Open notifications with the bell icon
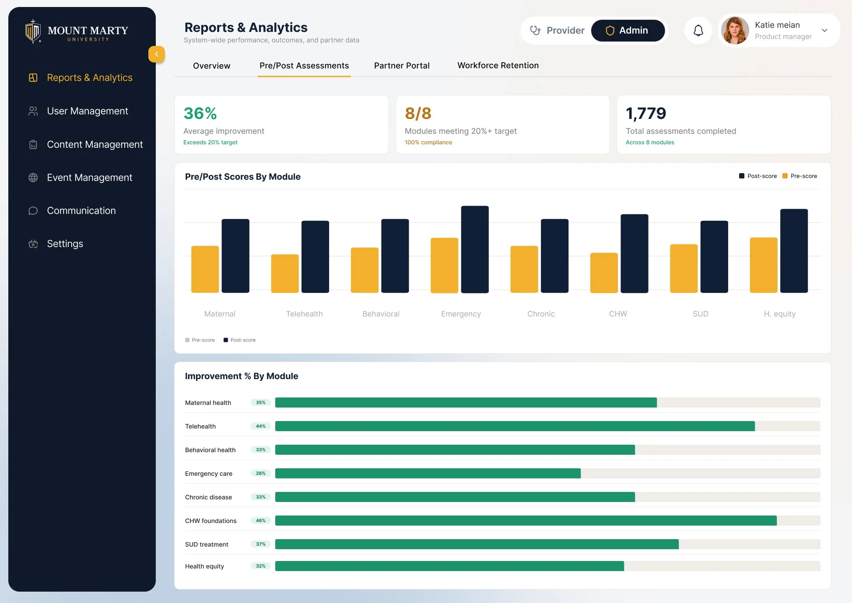 click(698, 31)
